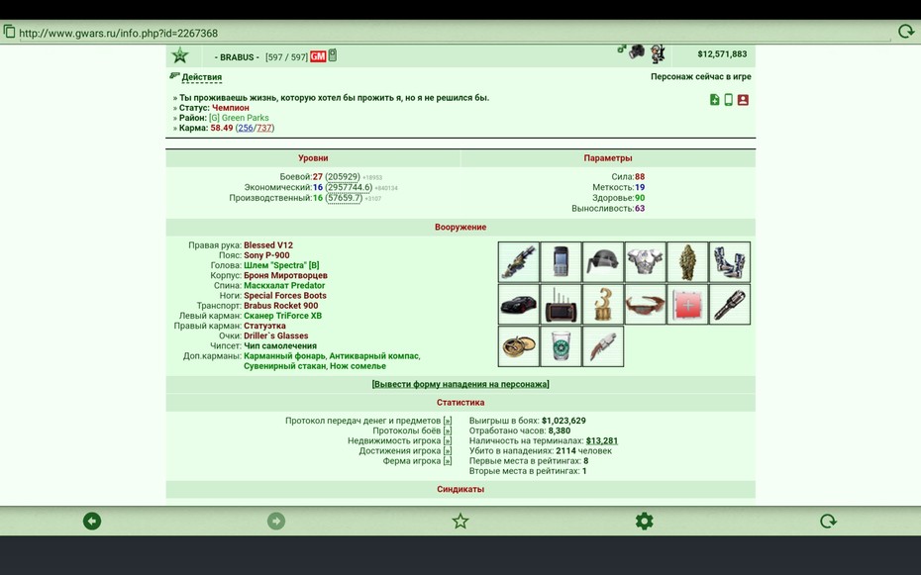The height and width of the screenshot is (575, 921).
Task: Click the sommelier knife item thumbnail
Action: tap(603, 346)
